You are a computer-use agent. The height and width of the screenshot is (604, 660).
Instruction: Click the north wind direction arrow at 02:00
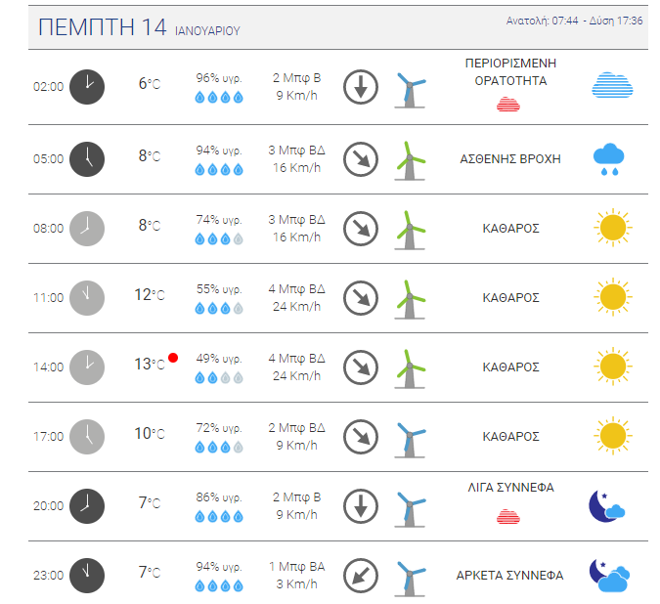point(361,87)
